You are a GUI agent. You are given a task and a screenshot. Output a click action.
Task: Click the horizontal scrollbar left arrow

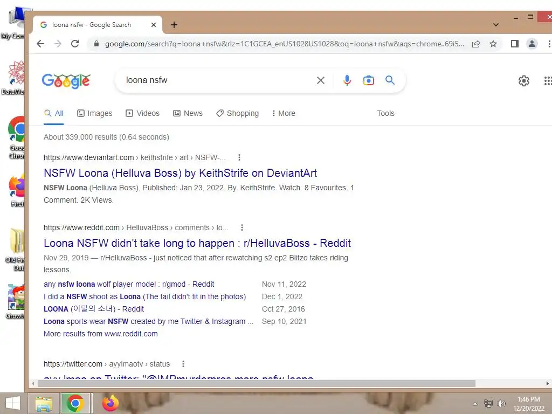click(33, 383)
